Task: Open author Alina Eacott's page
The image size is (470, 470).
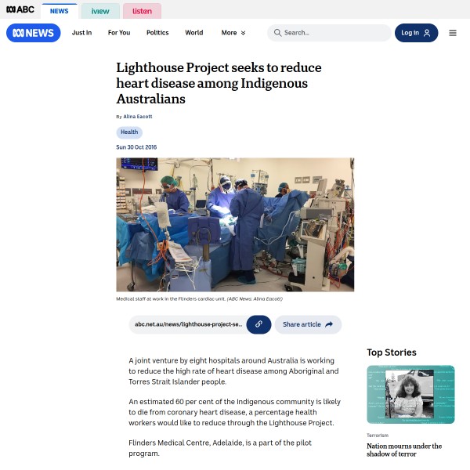Action: pyautogui.click(x=138, y=116)
